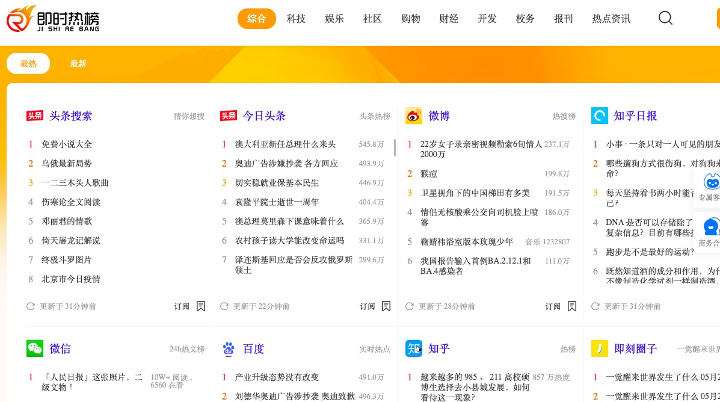Subscribe via 订阅 in 头条搜索 card
This screenshot has width=720, height=402.
[182, 306]
